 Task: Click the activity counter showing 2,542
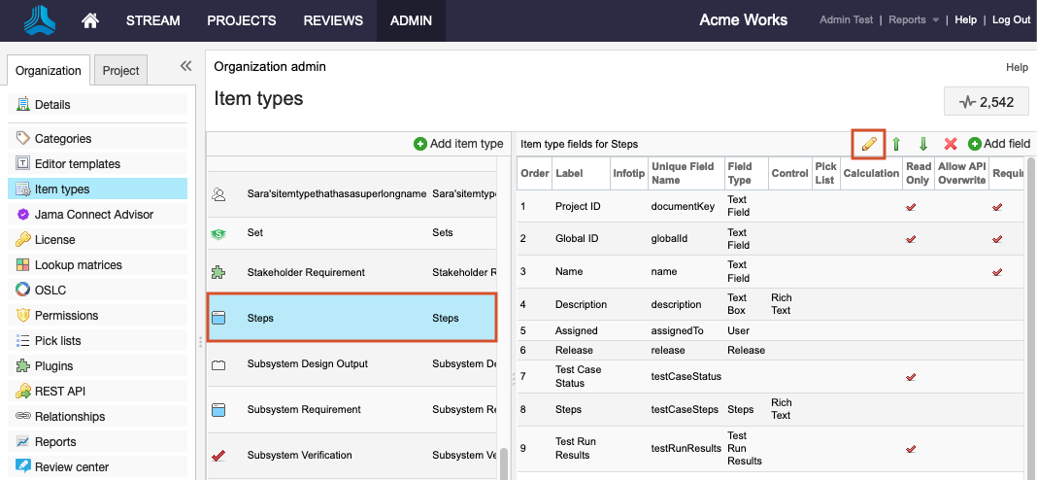click(986, 102)
